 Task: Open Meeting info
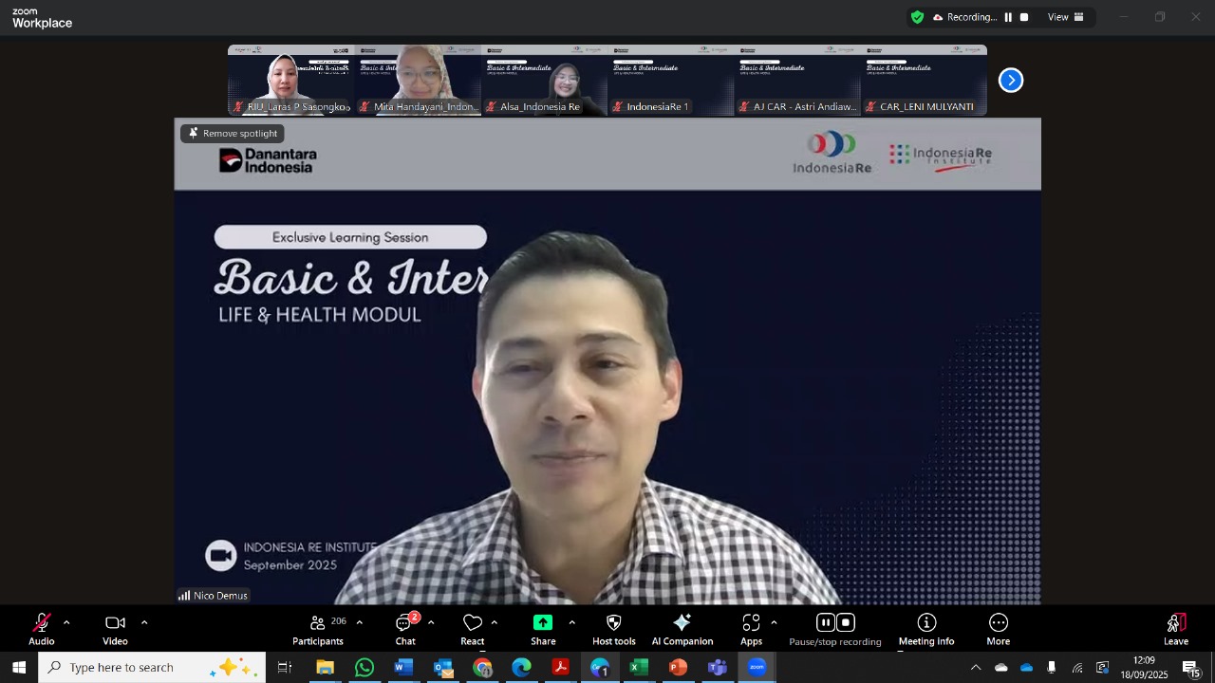pos(926,630)
